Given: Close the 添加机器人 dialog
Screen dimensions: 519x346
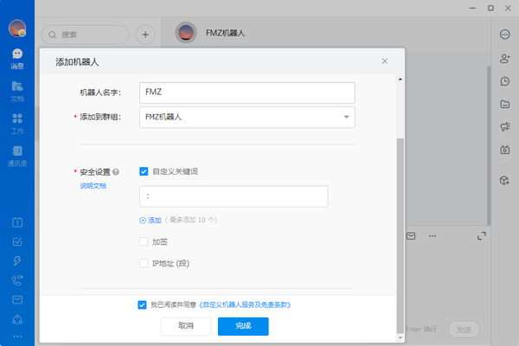Looking at the screenshot, I should pos(385,61).
